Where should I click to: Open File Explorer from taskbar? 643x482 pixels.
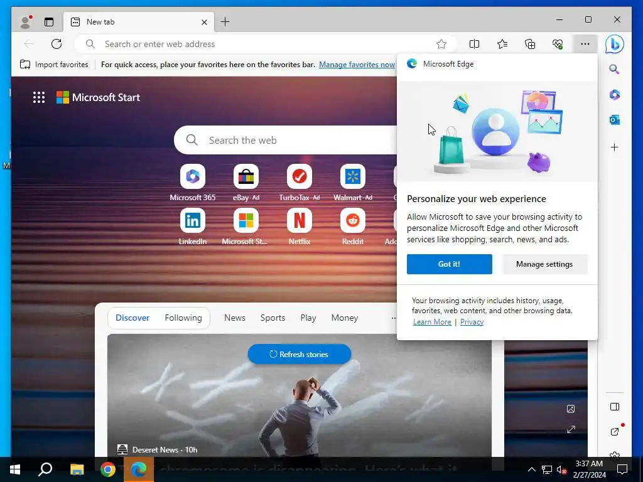[77, 469]
